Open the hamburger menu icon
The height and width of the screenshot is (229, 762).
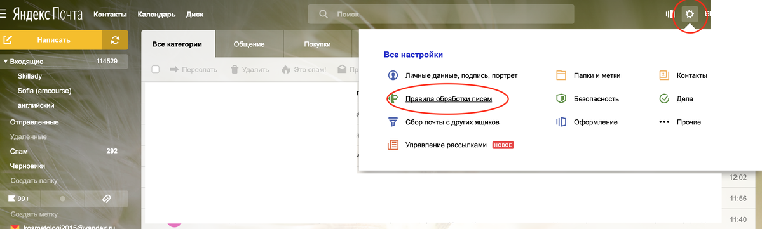[x=3, y=14]
